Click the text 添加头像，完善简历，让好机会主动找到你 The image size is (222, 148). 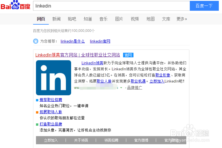point(75,130)
